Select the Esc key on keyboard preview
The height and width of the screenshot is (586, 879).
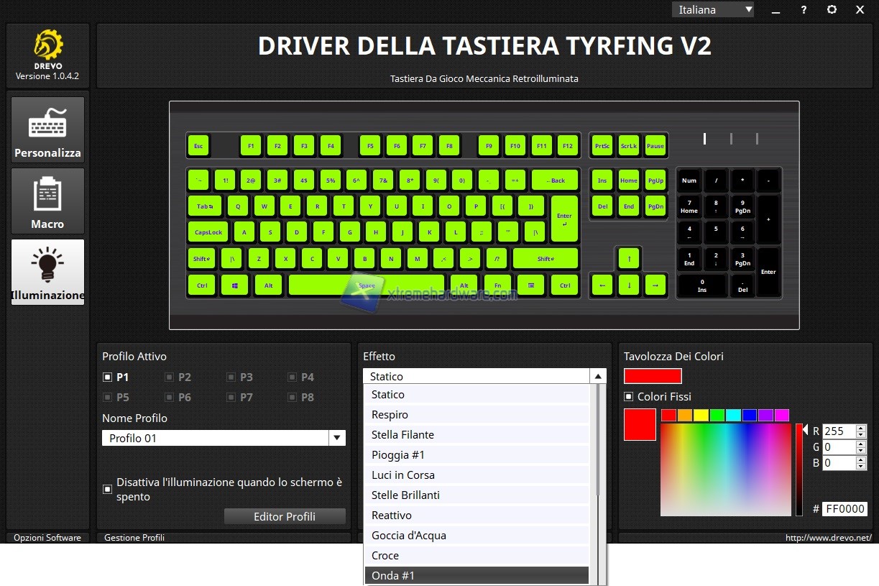198,146
